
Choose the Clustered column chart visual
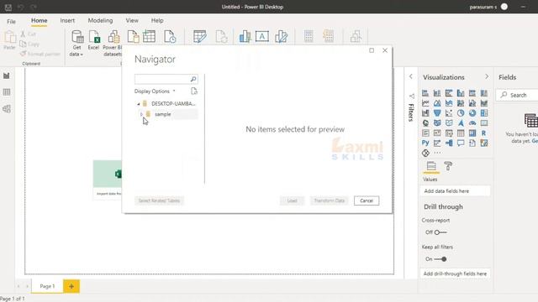(x=461, y=93)
